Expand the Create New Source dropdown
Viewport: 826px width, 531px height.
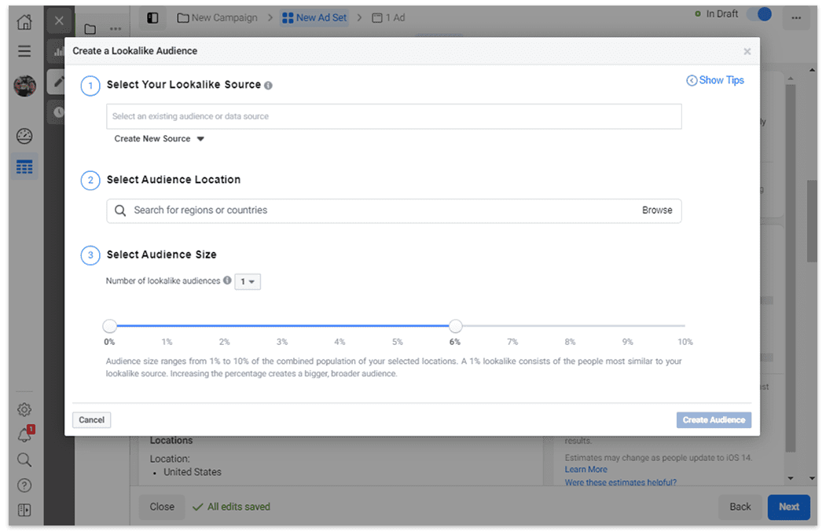click(x=160, y=139)
